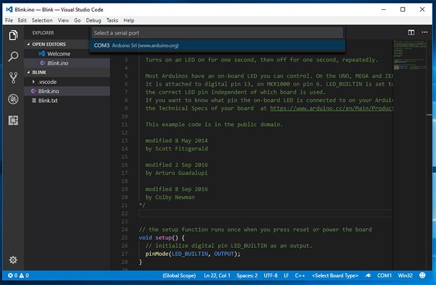Click the 'void setup() {' code line
The image size is (436, 285).
(162, 237)
